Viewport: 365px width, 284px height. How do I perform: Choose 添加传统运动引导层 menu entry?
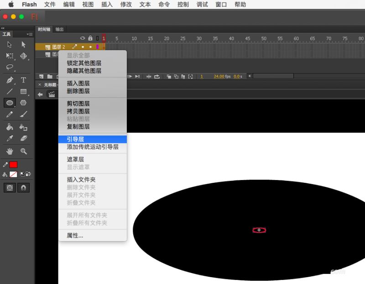coord(93,147)
